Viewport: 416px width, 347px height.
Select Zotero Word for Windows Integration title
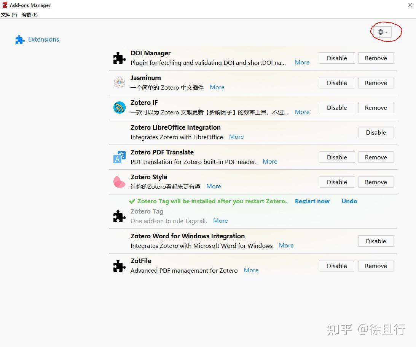187,236
